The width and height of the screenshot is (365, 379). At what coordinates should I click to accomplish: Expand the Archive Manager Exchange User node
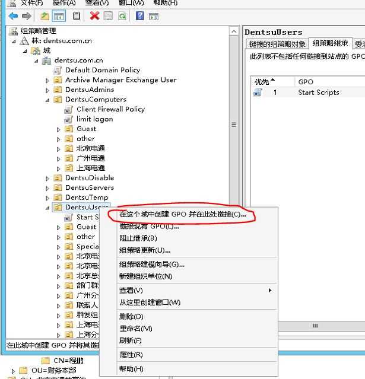pos(47,81)
